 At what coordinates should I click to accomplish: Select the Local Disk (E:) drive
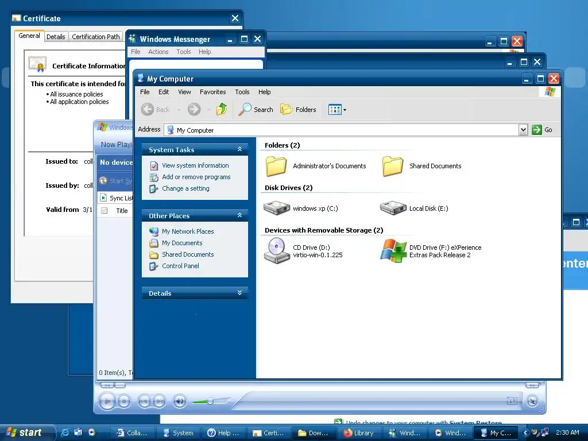[x=393, y=208]
